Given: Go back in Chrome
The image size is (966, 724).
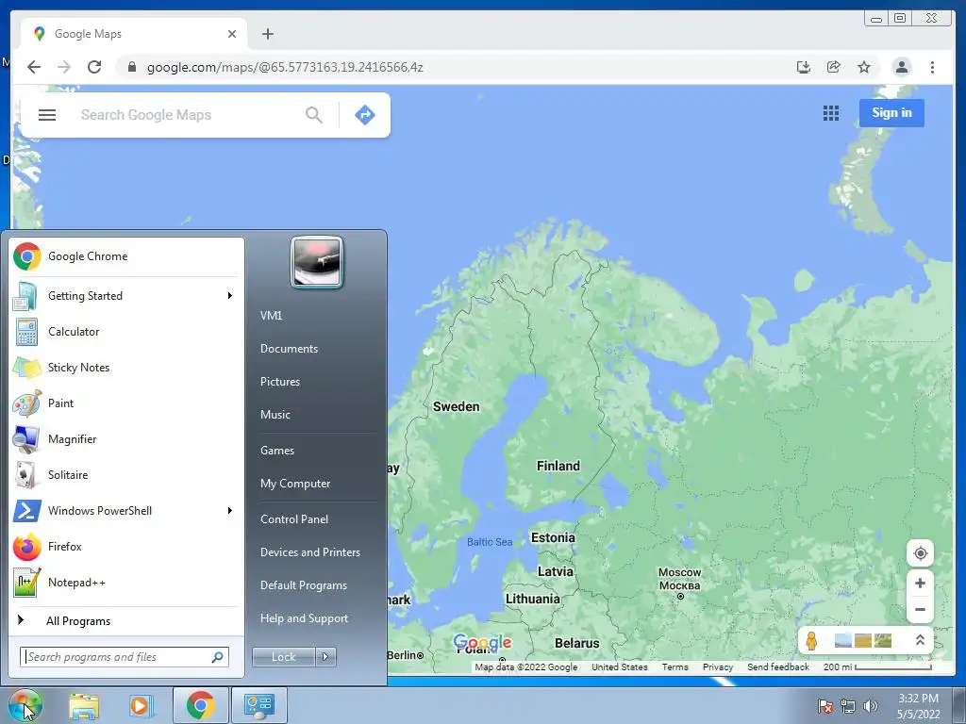Looking at the screenshot, I should tap(34, 67).
